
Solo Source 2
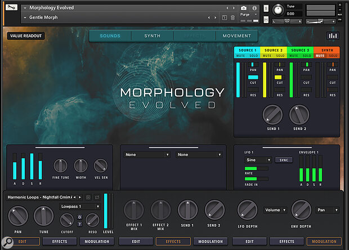(x=280, y=56)
